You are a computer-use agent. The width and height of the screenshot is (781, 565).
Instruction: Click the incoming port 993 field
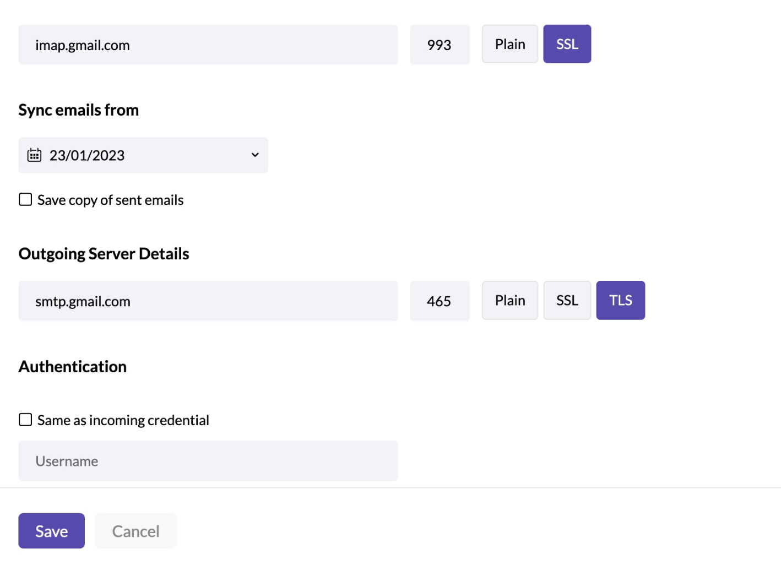[440, 45]
